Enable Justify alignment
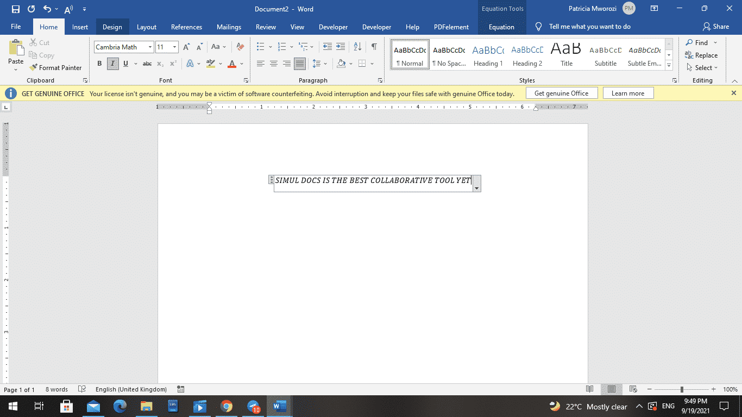The width and height of the screenshot is (742, 417). click(x=299, y=64)
